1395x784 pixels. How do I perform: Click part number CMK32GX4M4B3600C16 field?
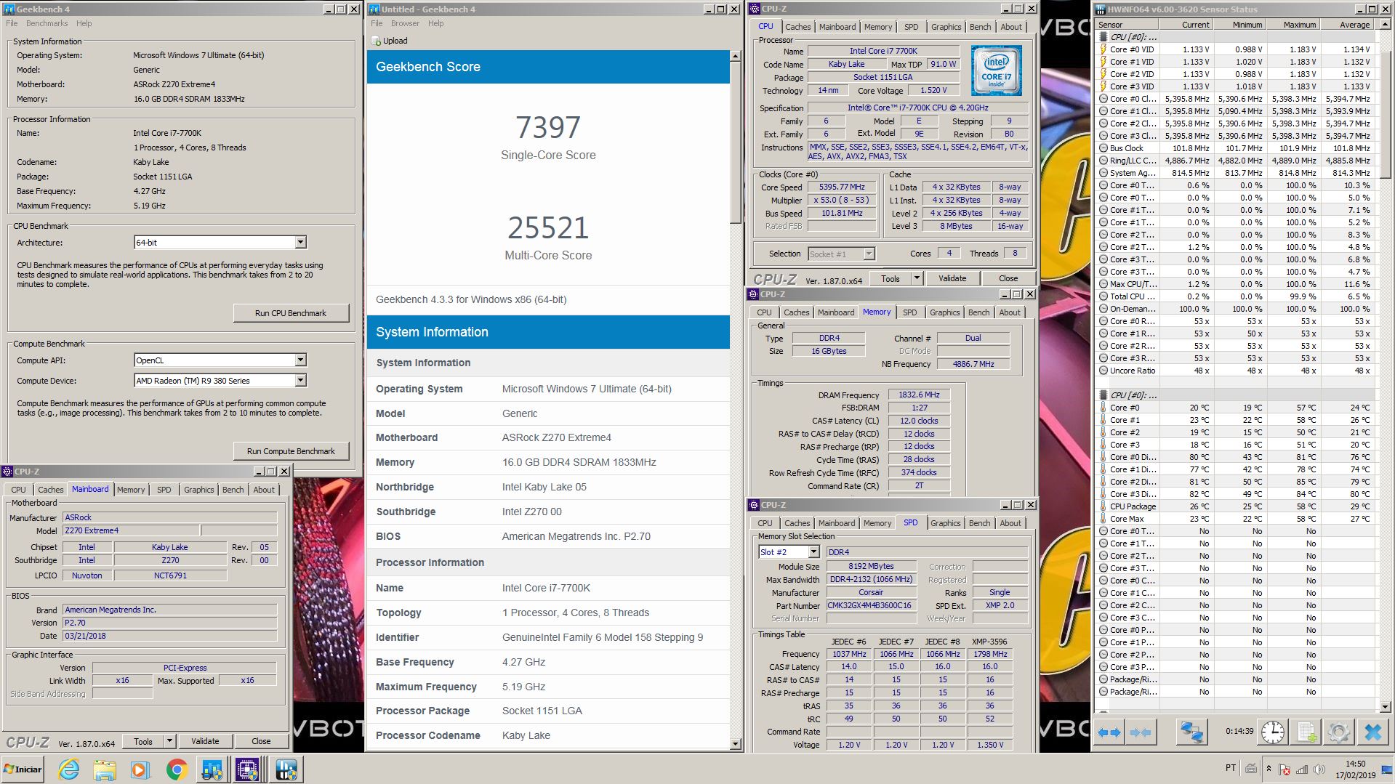coord(871,606)
